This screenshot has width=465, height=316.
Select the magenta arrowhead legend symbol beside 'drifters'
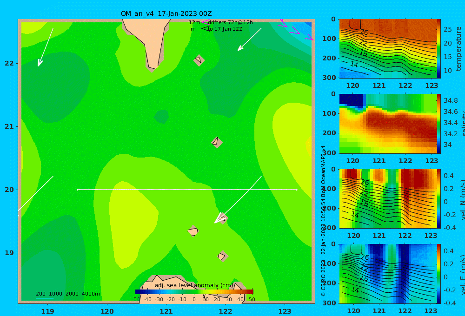(x=205, y=22)
